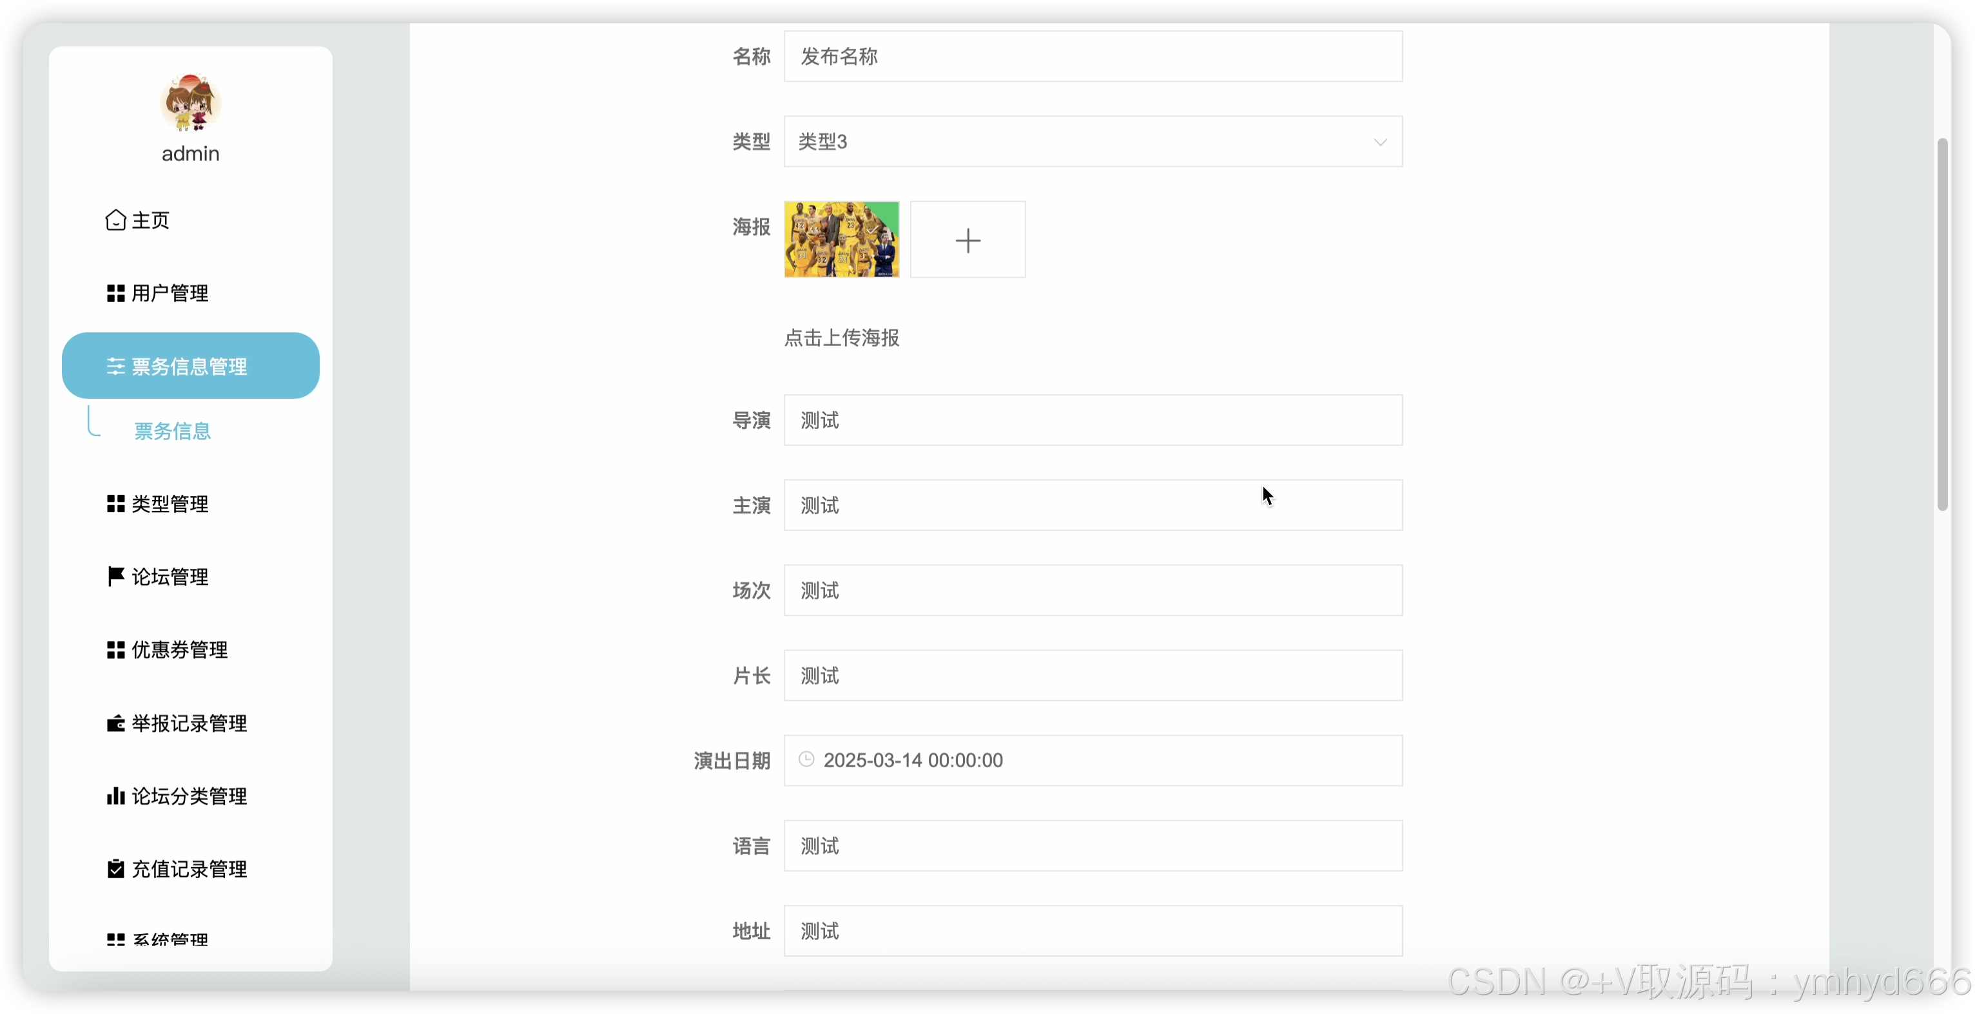Open the 类型3 select box
The image size is (1975, 1014).
pos(1073,142)
